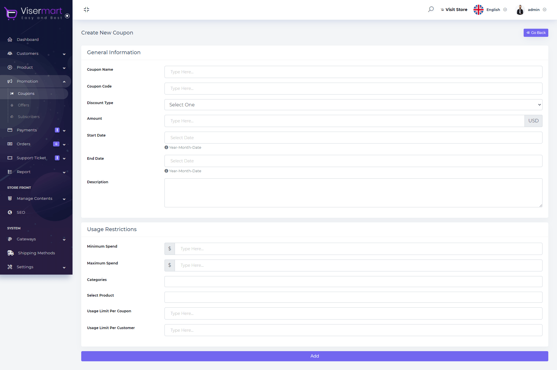The width and height of the screenshot is (557, 370).
Task: Click the Orders package icon
Action: pyautogui.click(x=10, y=144)
